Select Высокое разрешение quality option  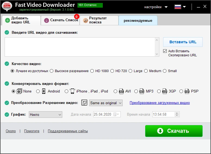[x=52, y=71]
